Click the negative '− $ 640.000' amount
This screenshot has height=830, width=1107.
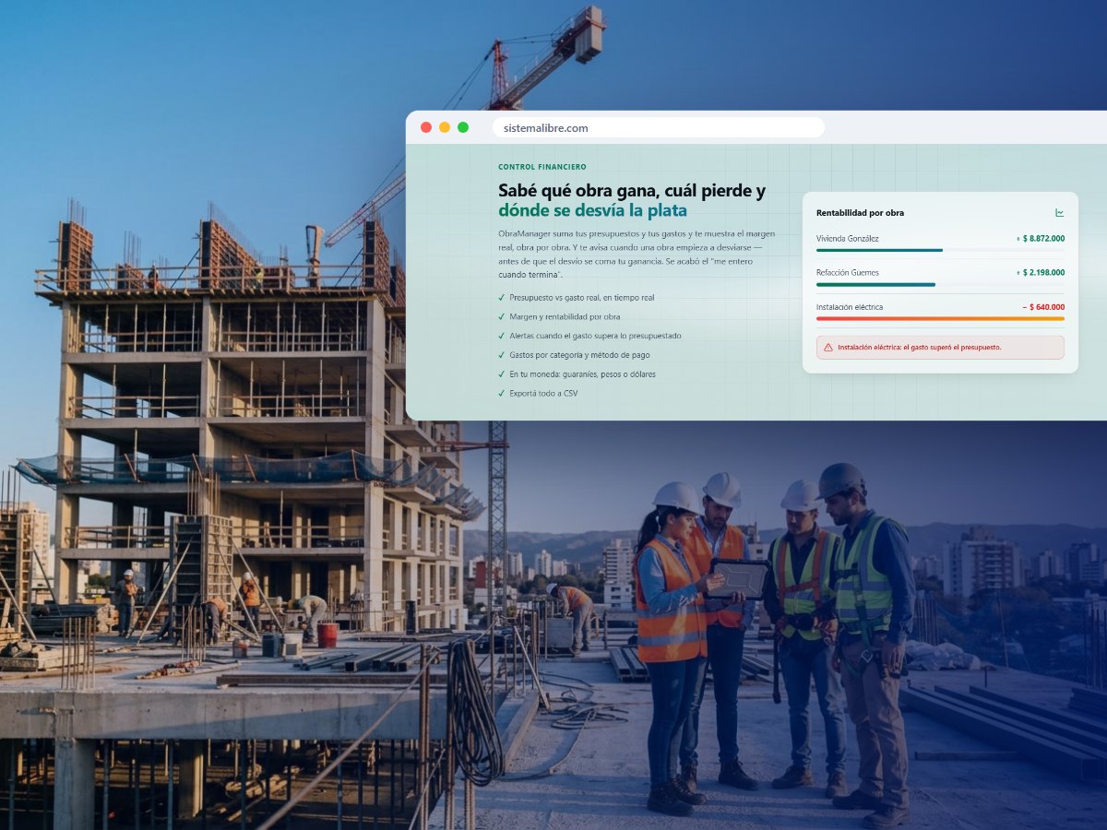click(x=1043, y=307)
